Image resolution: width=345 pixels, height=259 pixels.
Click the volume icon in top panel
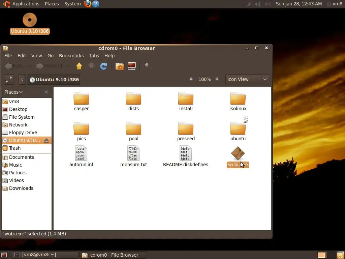258,4
